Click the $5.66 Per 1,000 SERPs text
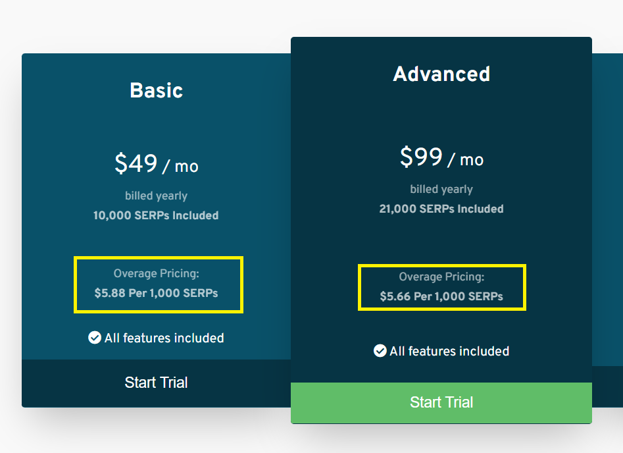This screenshot has width=623, height=453. pos(441,297)
